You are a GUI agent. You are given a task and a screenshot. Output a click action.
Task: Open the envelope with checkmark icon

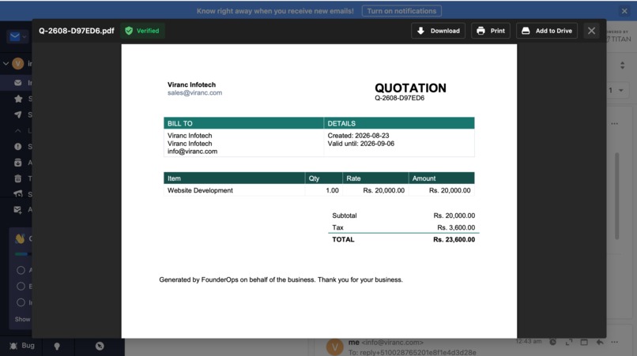click(18, 210)
